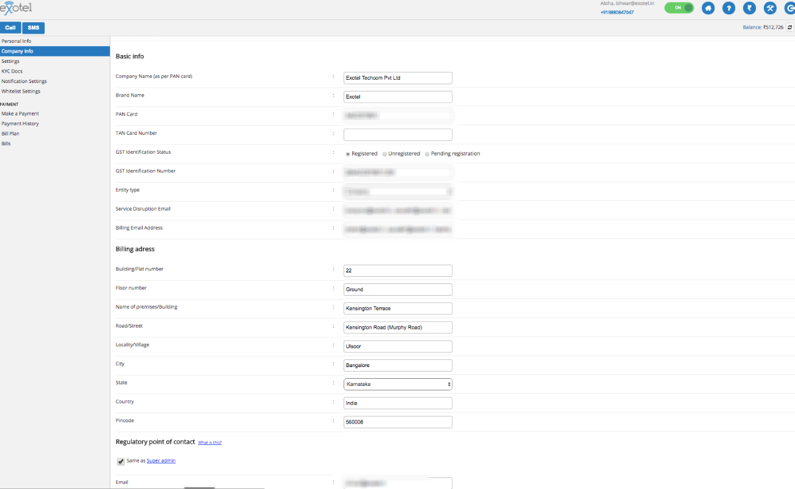Uncheck the Same as Super admin checkbox
The height and width of the screenshot is (489, 795).
tap(121, 461)
